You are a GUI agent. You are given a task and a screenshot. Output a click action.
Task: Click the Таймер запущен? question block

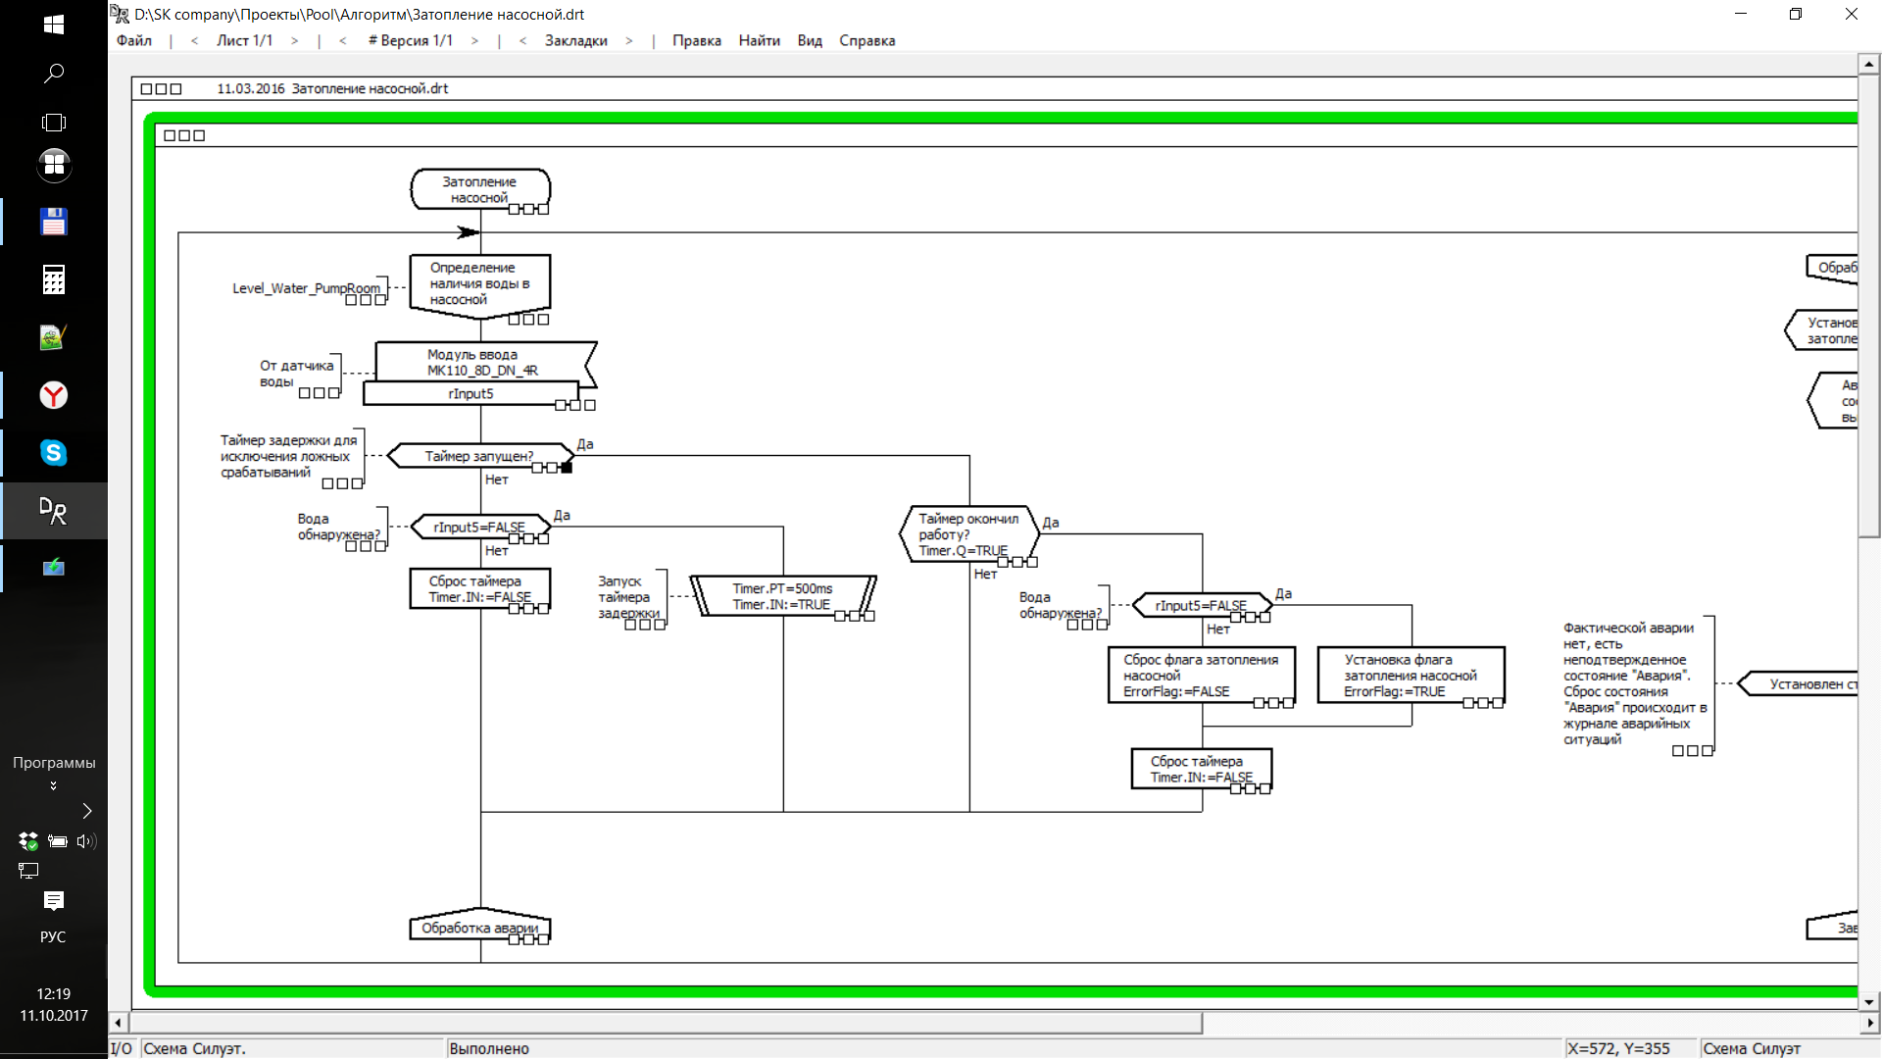[x=478, y=456]
